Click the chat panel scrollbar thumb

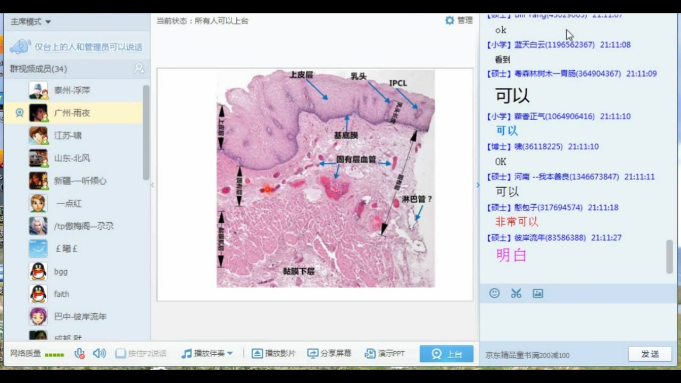coord(669,256)
